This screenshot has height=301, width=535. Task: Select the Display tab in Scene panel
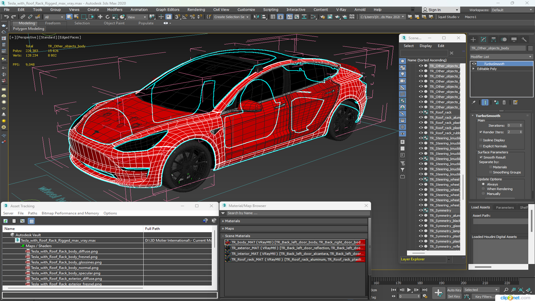pyautogui.click(x=425, y=46)
